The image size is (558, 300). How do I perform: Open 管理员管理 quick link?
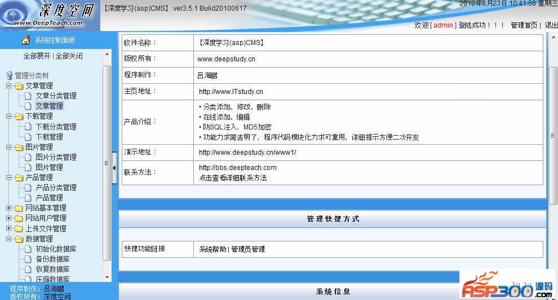(248, 249)
